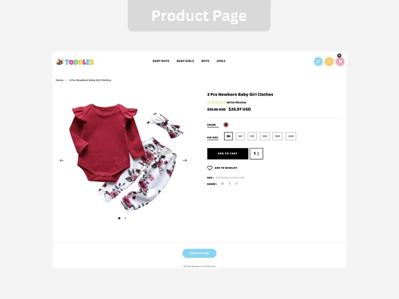
Task: Choose the 24M kid size option
Action: pyautogui.click(x=291, y=136)
